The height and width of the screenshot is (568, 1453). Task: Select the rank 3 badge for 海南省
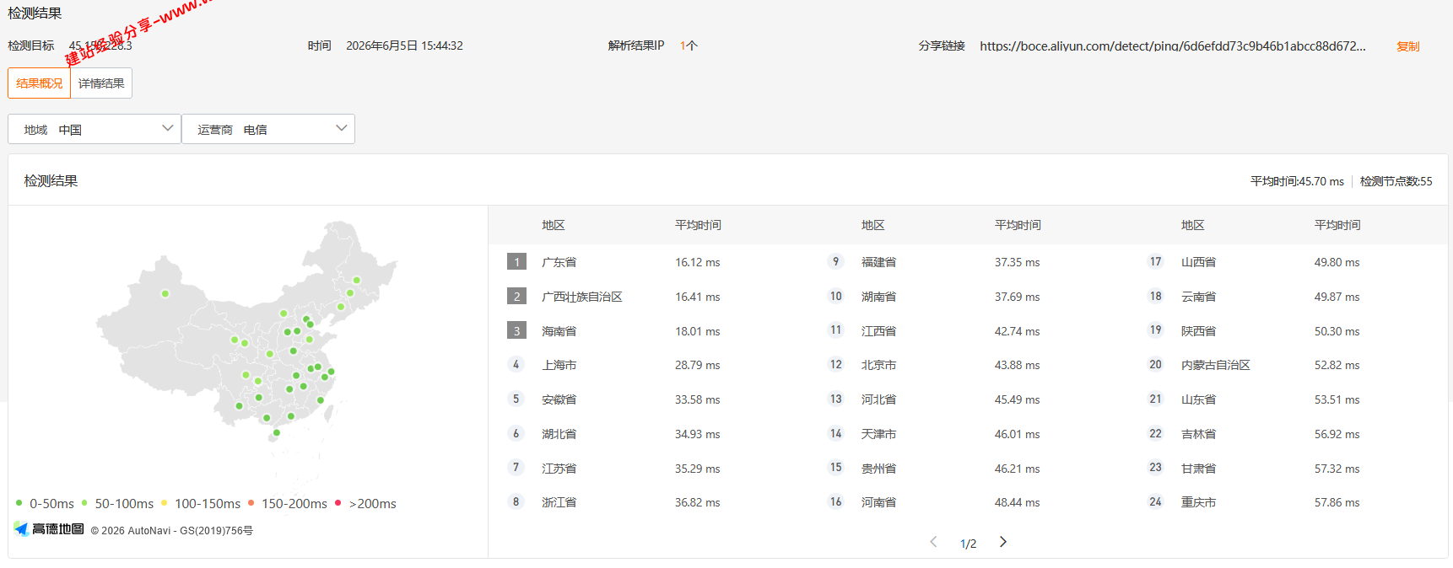(516, 331)
